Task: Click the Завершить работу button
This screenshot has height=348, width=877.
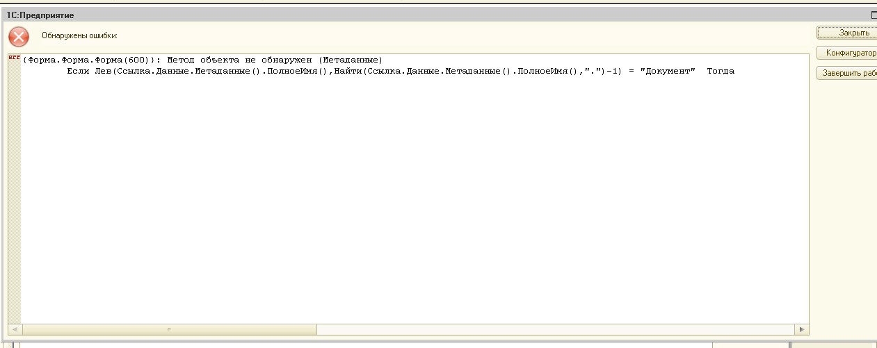Action: [x=846, y=73]
